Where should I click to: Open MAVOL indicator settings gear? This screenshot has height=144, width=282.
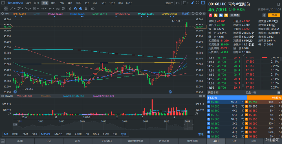[204, 96]
